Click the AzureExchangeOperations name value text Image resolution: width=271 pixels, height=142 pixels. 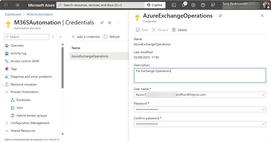coord(152,44)
